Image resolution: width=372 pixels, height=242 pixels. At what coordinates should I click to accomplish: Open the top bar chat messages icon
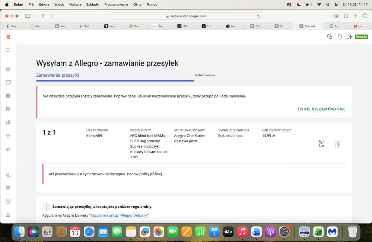(330, 37)
